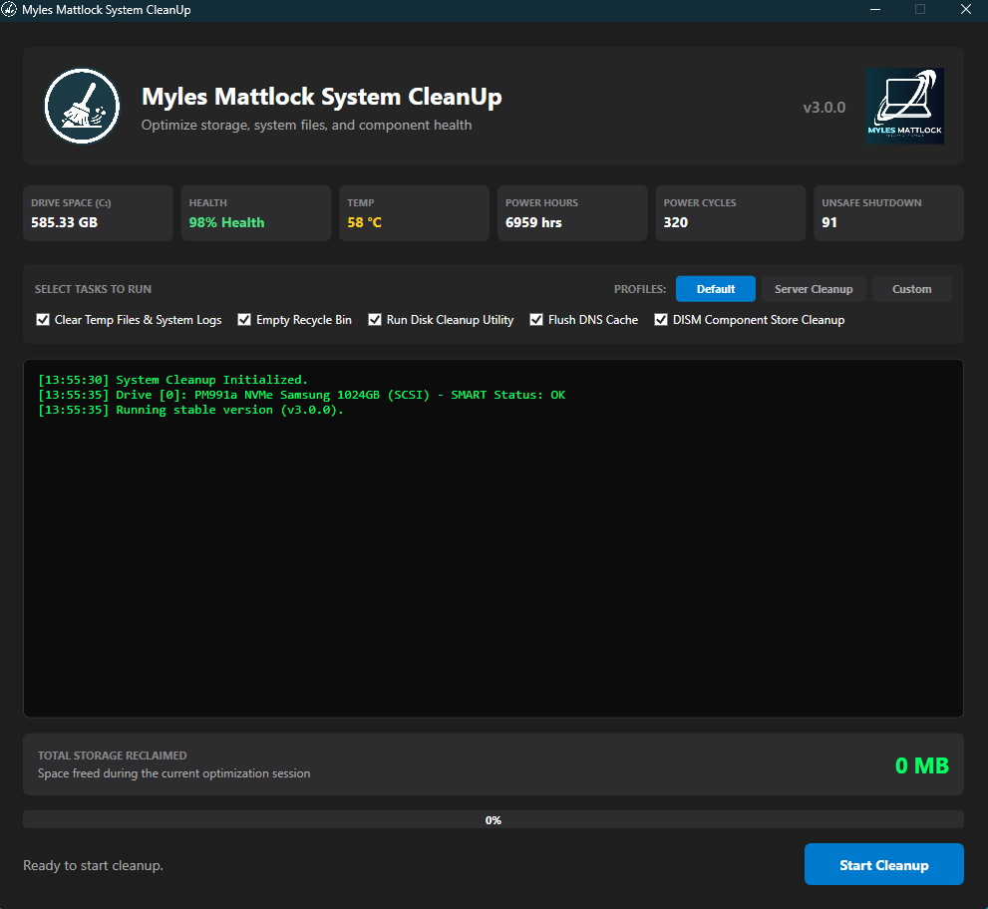
Task: Click the broom cleanup logo icon
Action: point(82,106)
